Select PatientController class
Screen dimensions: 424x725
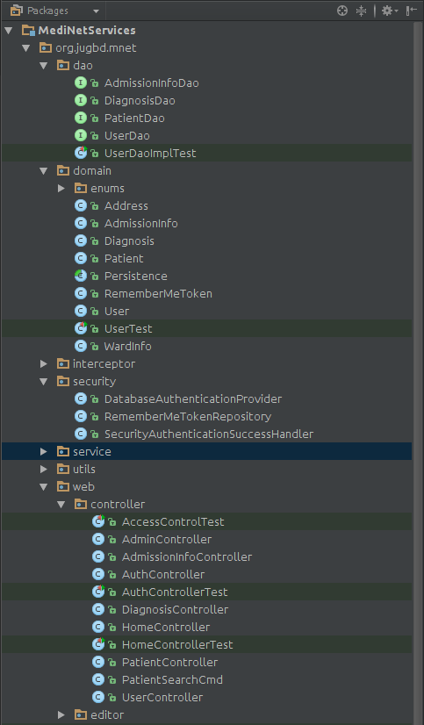click(x=169, y=662)
